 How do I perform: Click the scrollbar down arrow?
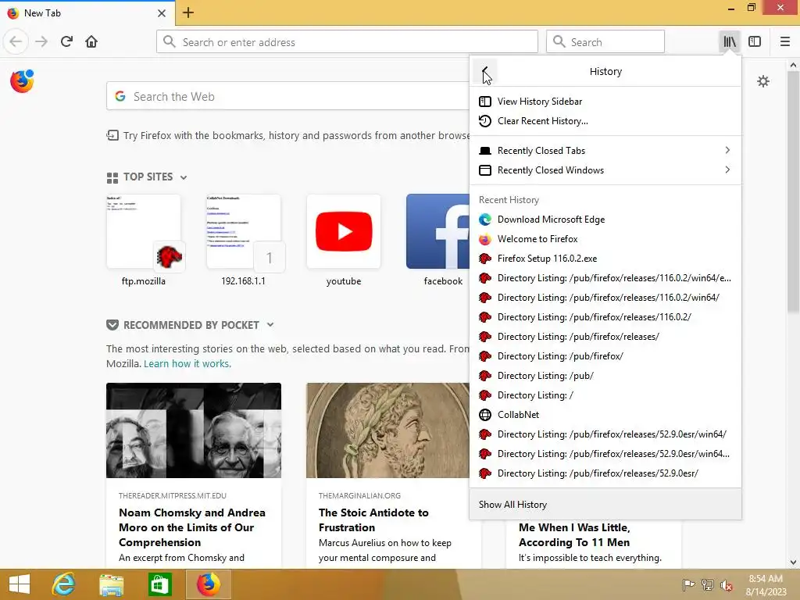(x=793, y=562)
